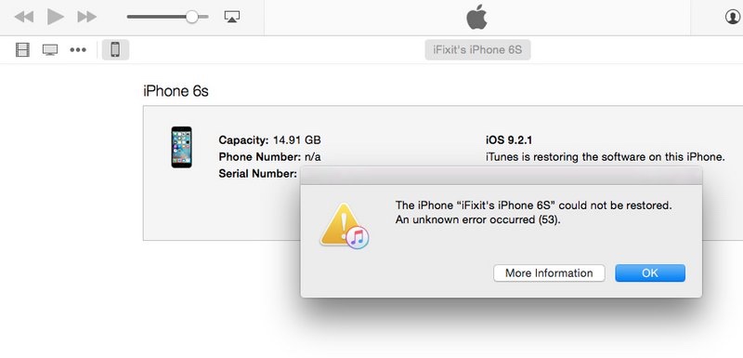Click the iOS 9.2.1 version text

[x=509, y=140]
